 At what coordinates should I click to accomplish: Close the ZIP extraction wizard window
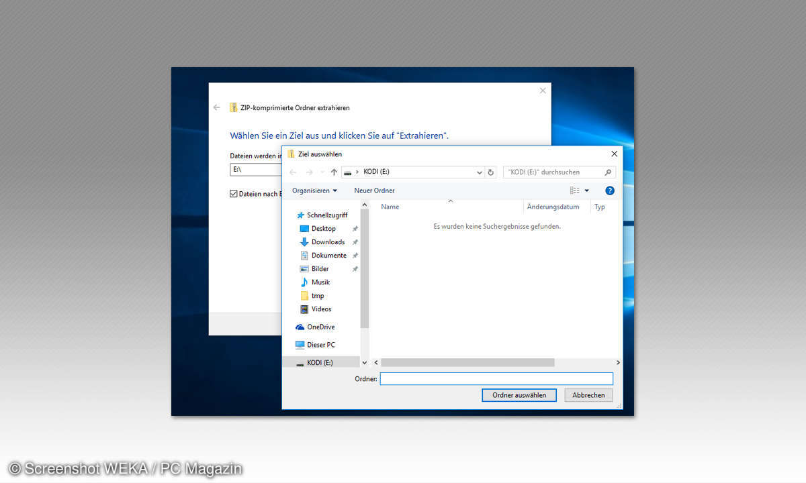pyautogui.click(x=543, y=91)
